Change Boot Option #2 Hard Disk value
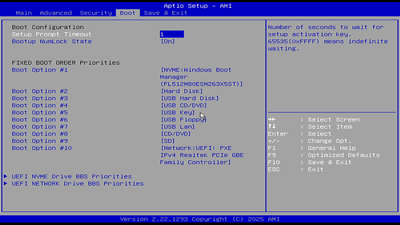The height and width of the screenshot is (225, 400). click(x=181, y=91)
